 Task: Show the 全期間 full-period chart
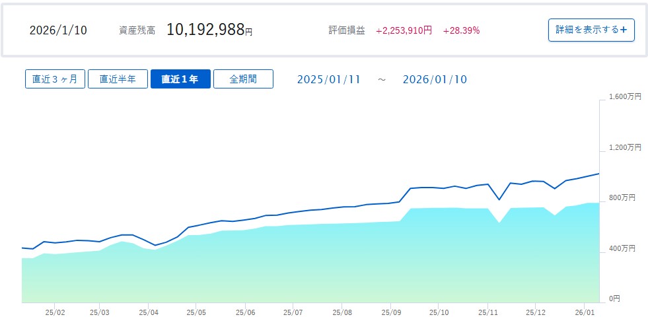coord(243,79)
